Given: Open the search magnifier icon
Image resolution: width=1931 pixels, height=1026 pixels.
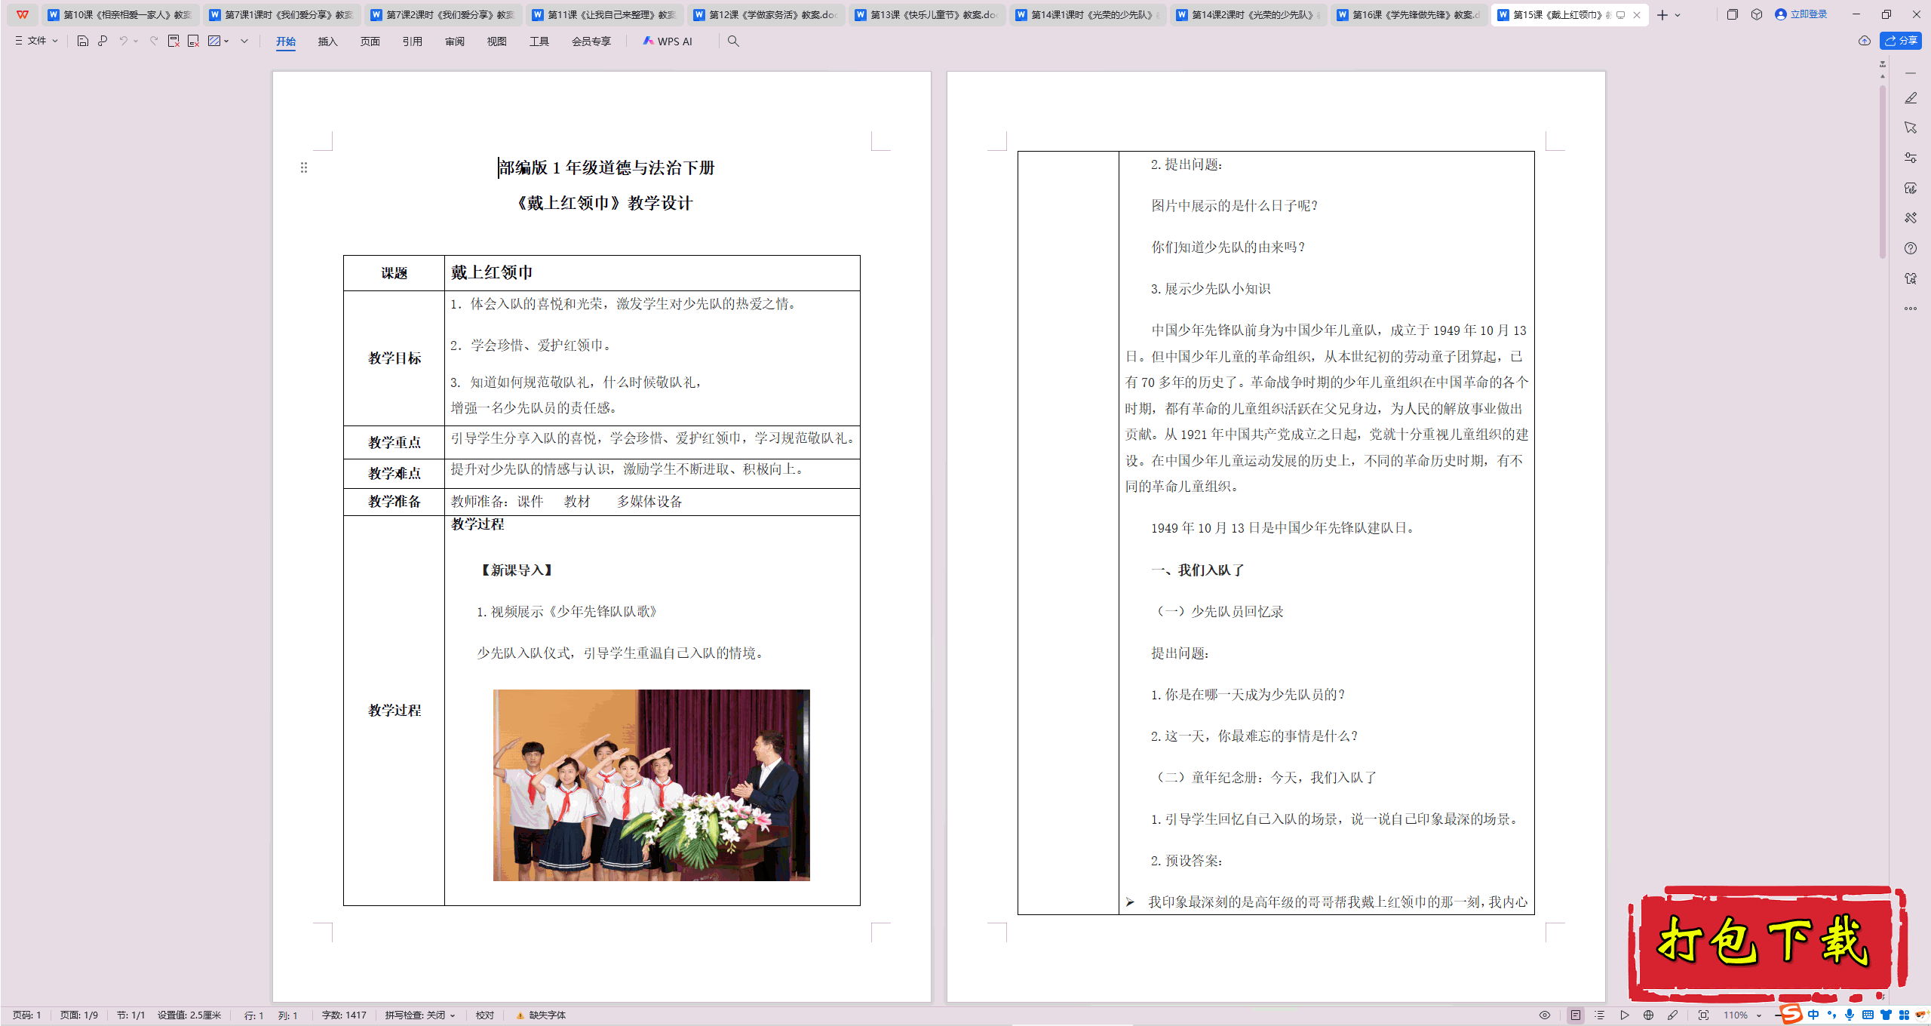Looking at the screenshot, I should click(733, 41).
